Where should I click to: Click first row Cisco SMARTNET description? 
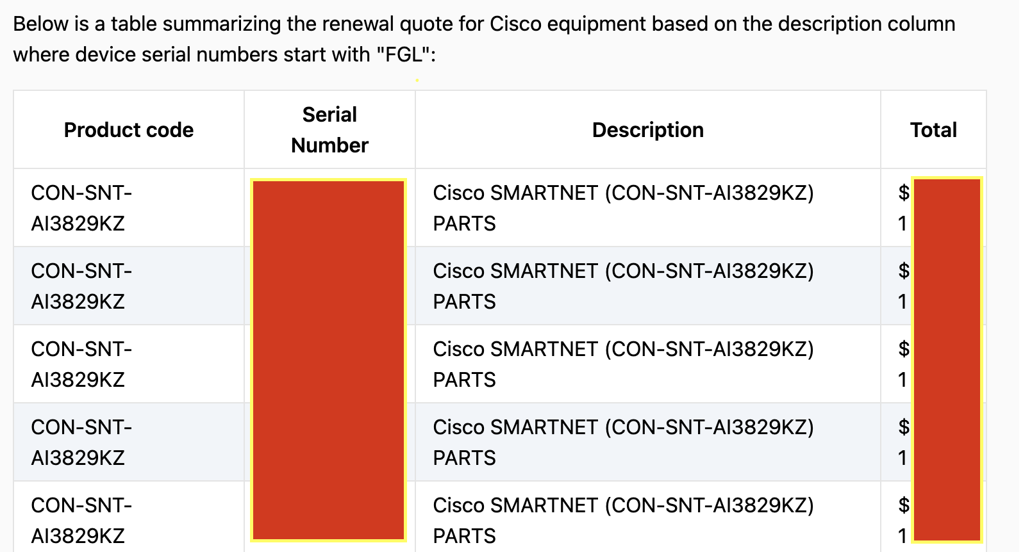pyautogui.click(x=623, y=208)
